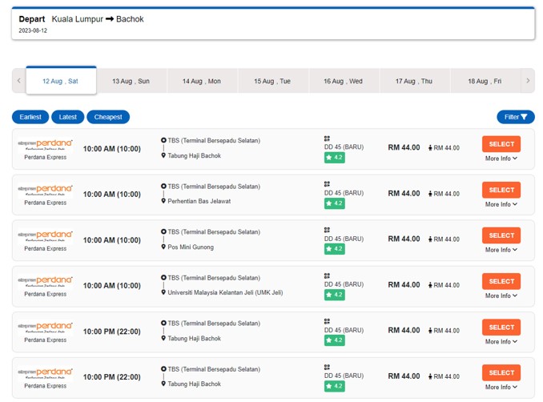Click rating badge on Perhentian Bas Jelawat trip

pos(334,203)
